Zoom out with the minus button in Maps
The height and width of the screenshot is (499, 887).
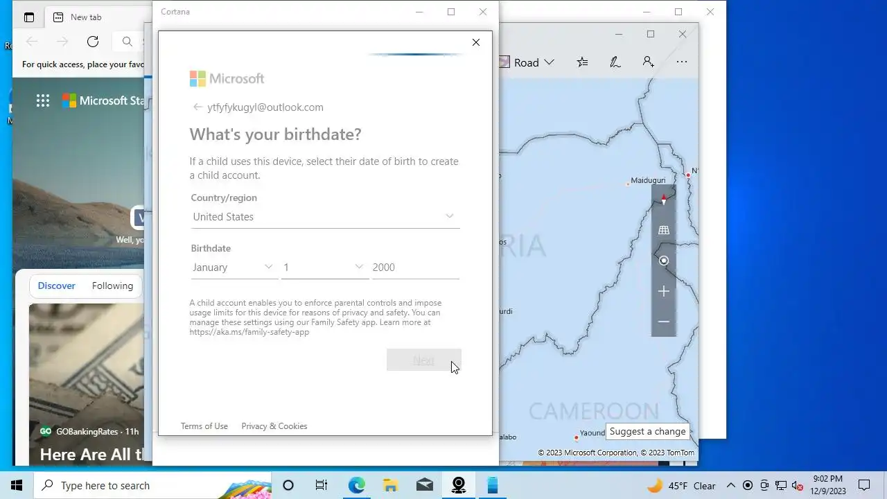664,322
